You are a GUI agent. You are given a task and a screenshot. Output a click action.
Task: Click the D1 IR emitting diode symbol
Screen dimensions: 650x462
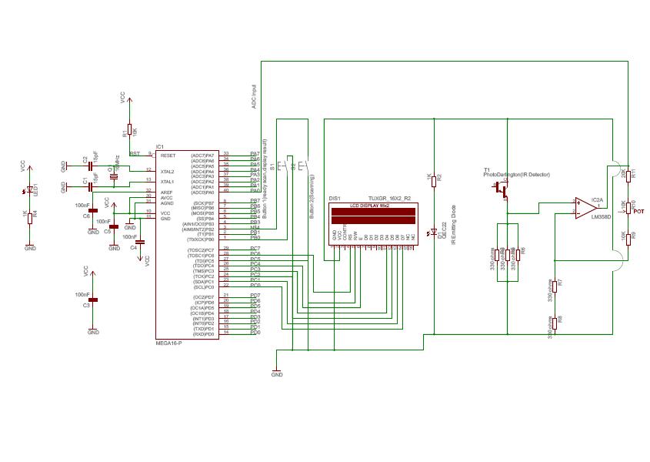pyautogui.click(x=434, y=230)
